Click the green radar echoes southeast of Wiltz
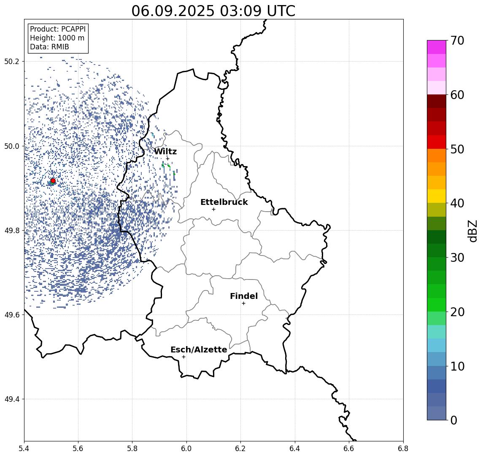The width and height of the screenshot is (483, 457). pyautogui.click(x=168, y=169)
